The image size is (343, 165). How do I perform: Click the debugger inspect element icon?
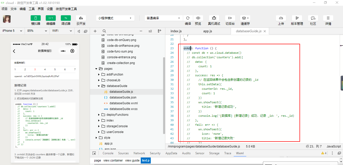[x=94, y=153]
